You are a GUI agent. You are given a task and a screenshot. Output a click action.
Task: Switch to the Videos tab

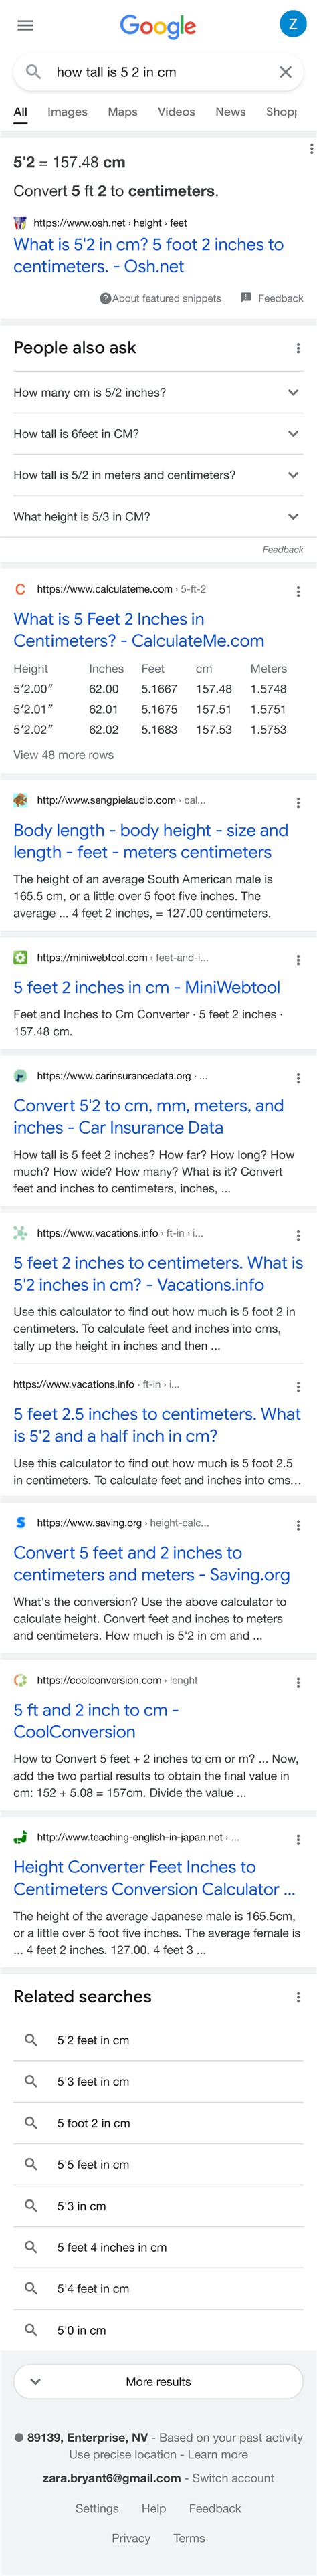(x=176, y=112)
